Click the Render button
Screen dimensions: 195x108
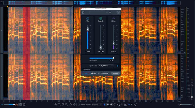point(115,73)
